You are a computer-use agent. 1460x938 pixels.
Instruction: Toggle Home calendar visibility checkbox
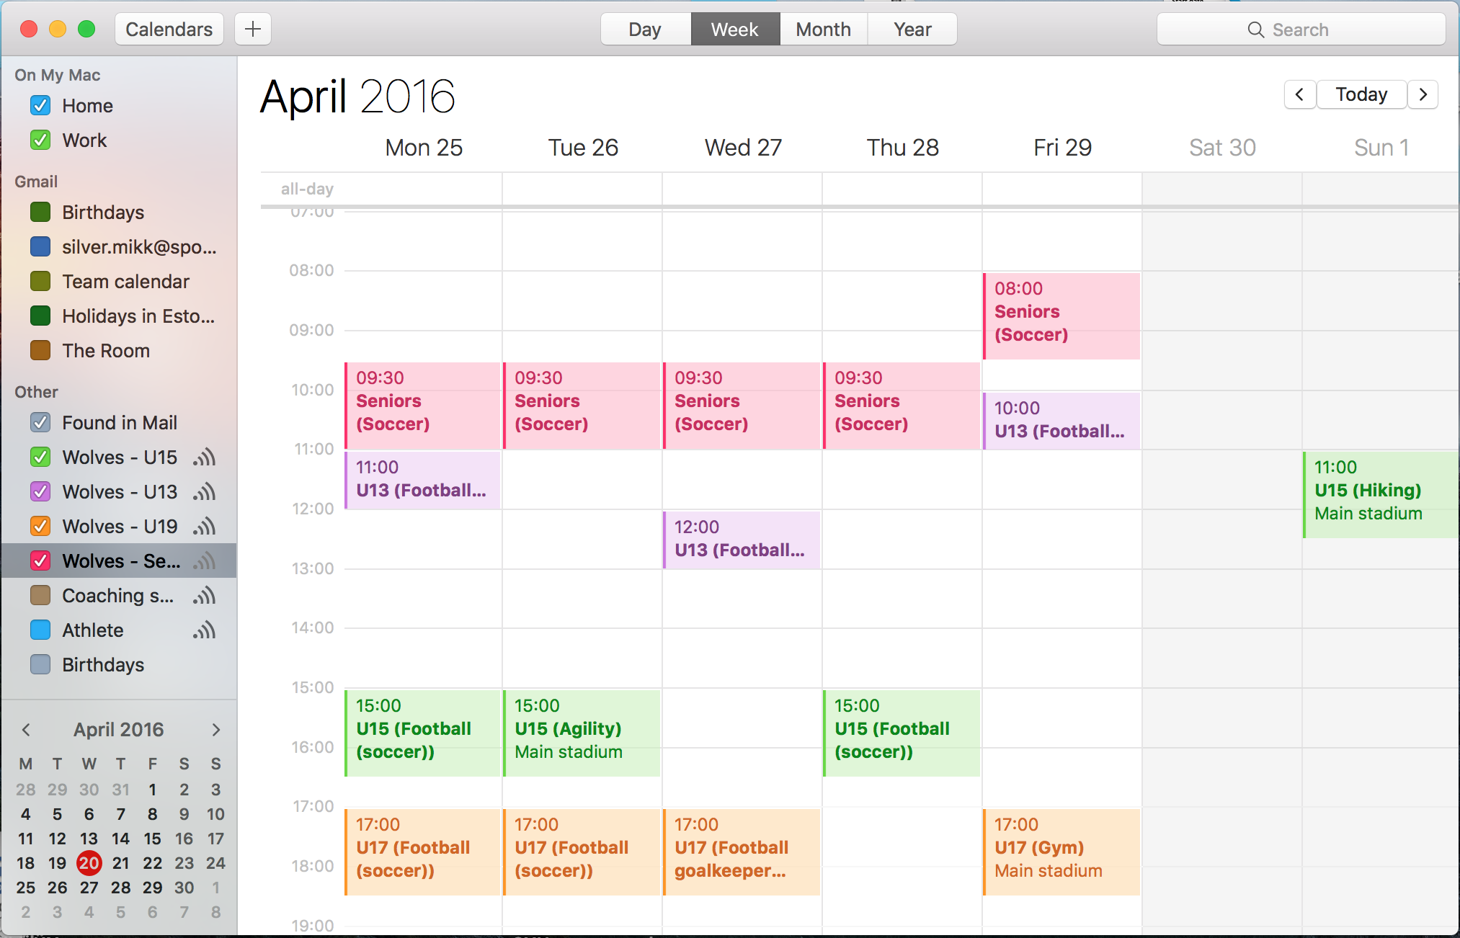[x=40, y=105]
